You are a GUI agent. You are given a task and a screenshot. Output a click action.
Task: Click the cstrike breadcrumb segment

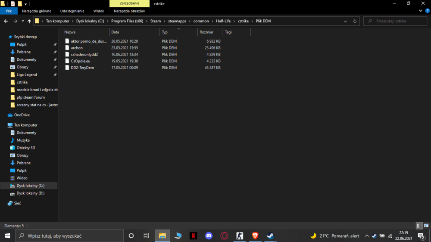(243, 21)
